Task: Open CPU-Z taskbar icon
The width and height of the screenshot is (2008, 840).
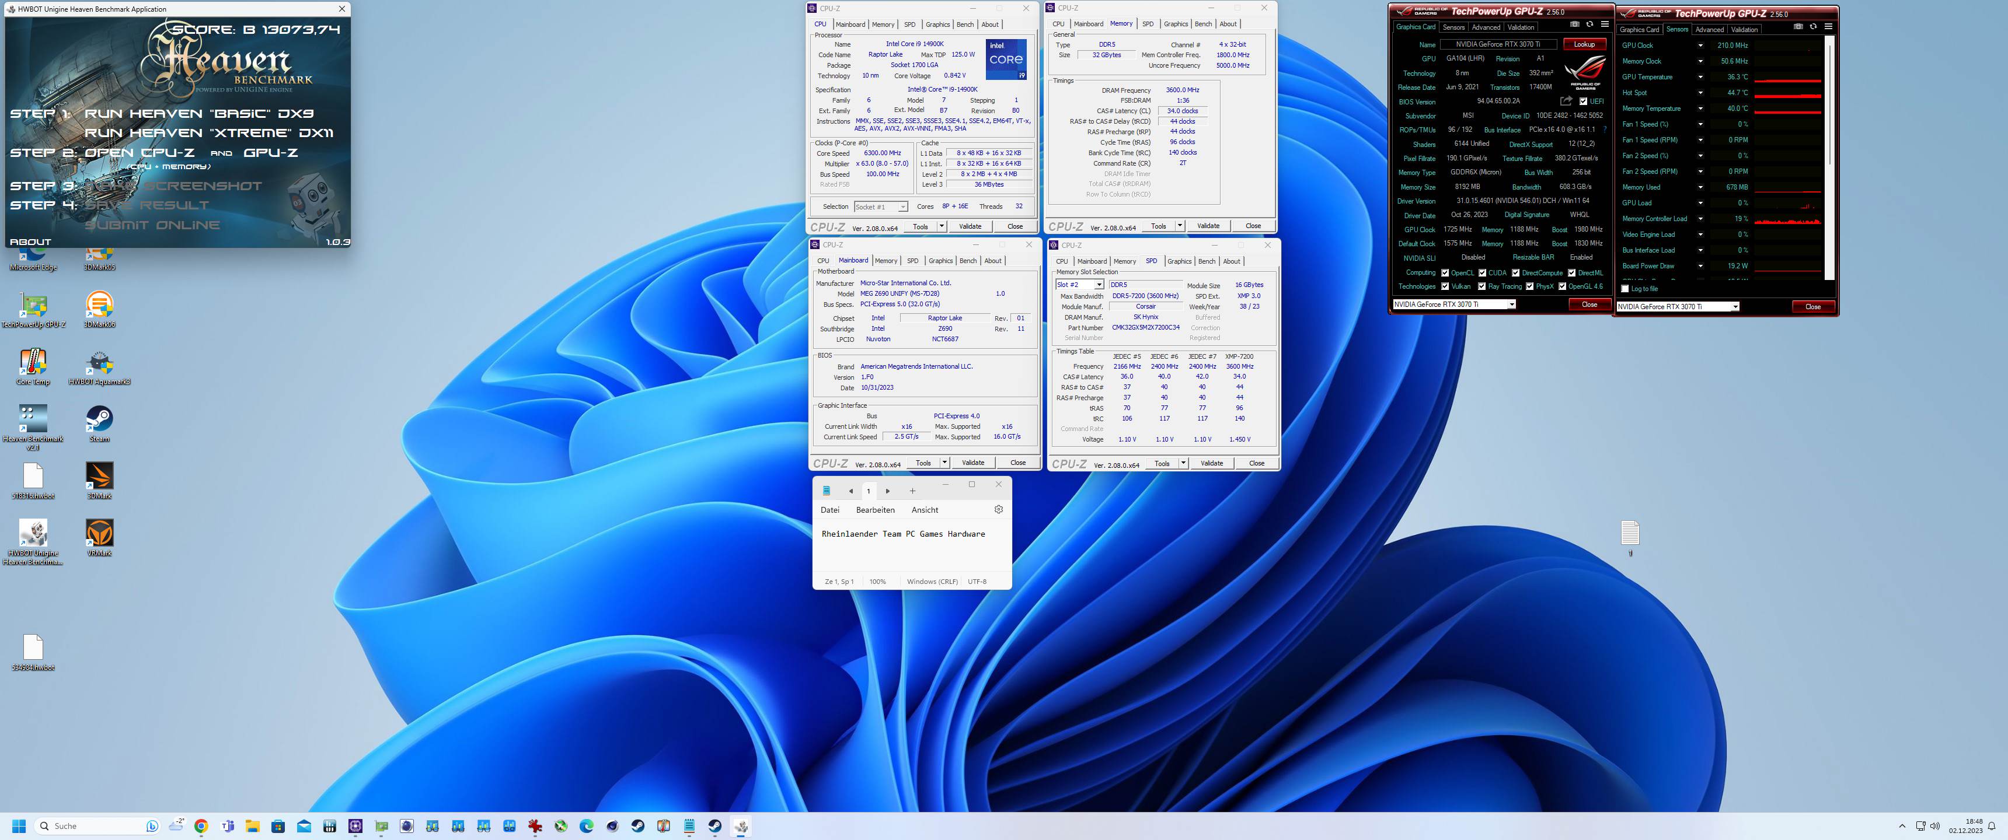Action: pos(355,826)
